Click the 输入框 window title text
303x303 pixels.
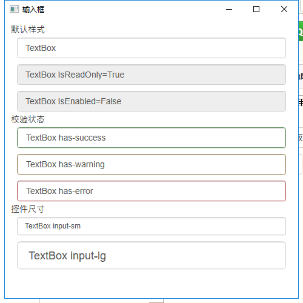(33, 9)
